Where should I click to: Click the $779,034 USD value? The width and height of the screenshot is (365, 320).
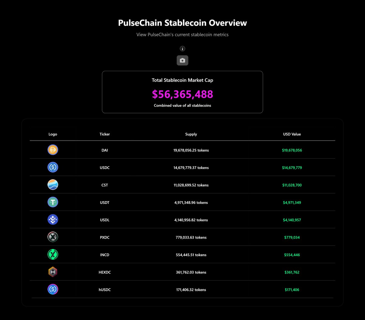click(x=292, y=237)
